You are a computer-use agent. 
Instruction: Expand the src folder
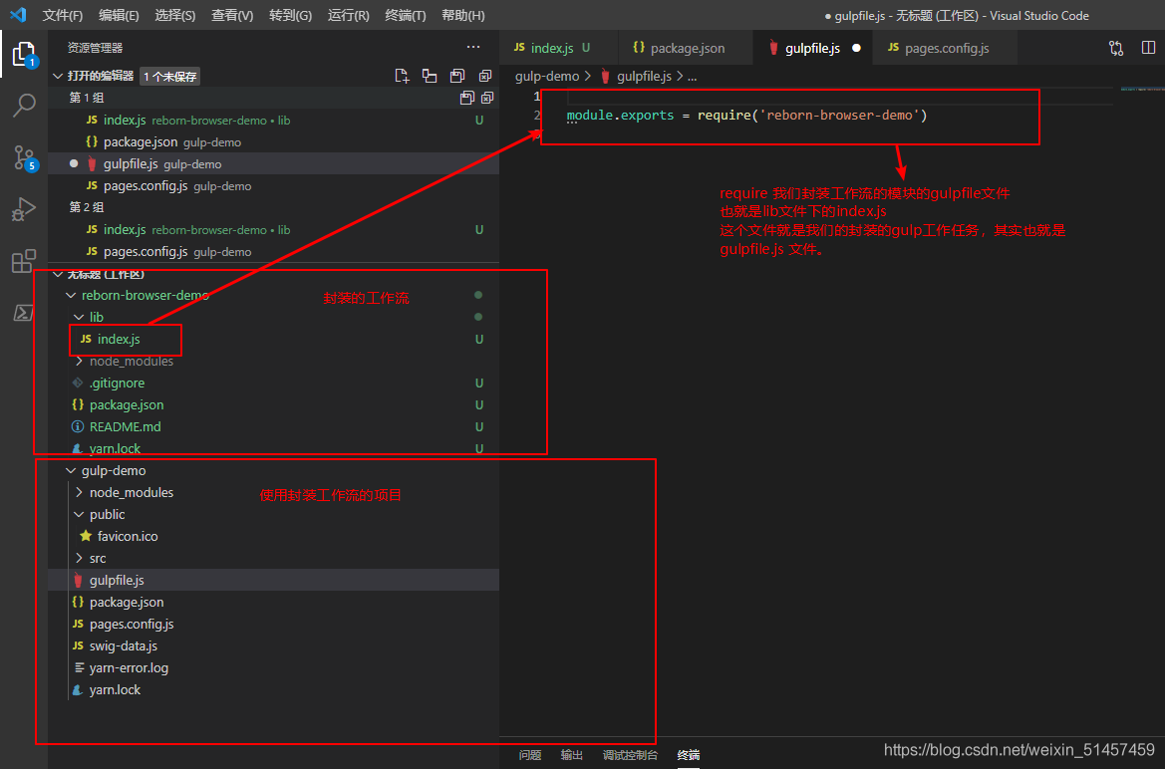[79, 558]
